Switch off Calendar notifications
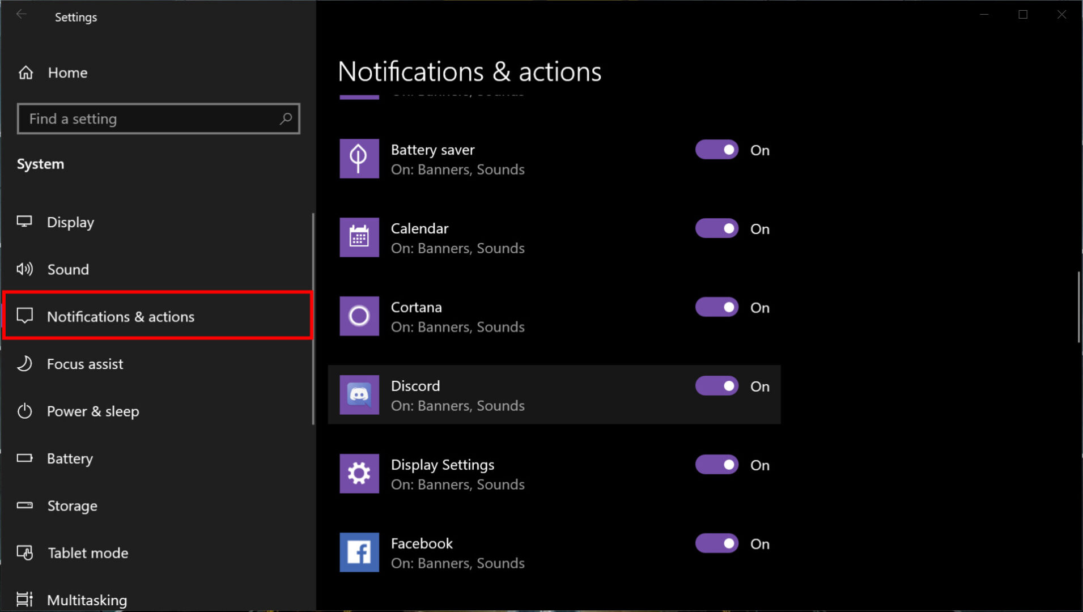 (716, 228)
